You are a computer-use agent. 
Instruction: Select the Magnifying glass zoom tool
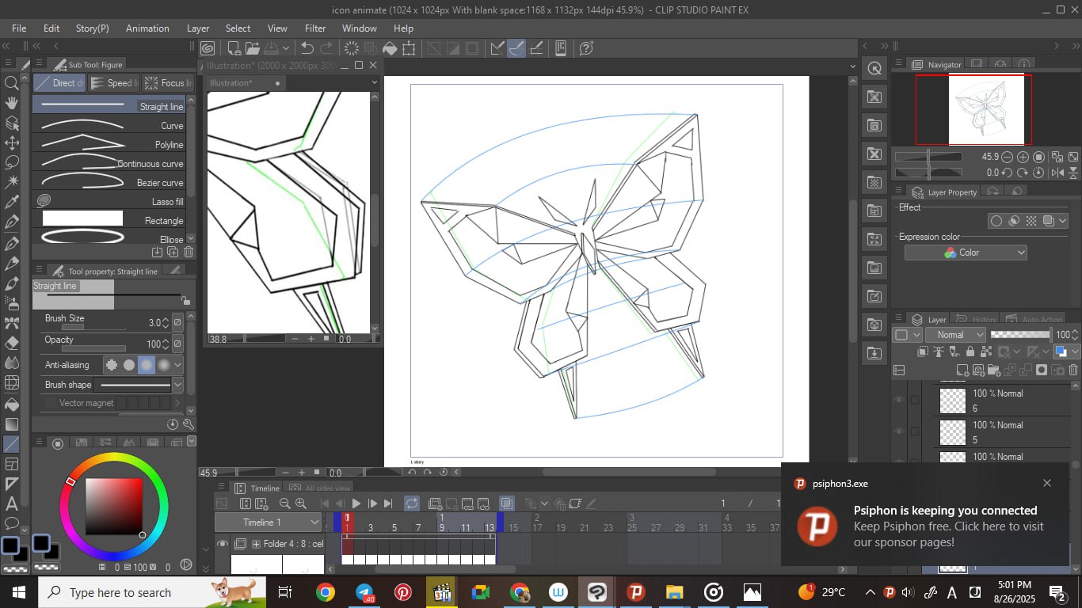click(x=12, y=83)
